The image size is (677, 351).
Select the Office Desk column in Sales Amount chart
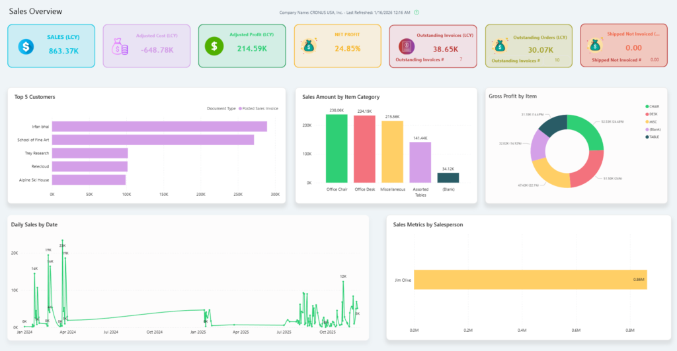(x=364, y=149)
